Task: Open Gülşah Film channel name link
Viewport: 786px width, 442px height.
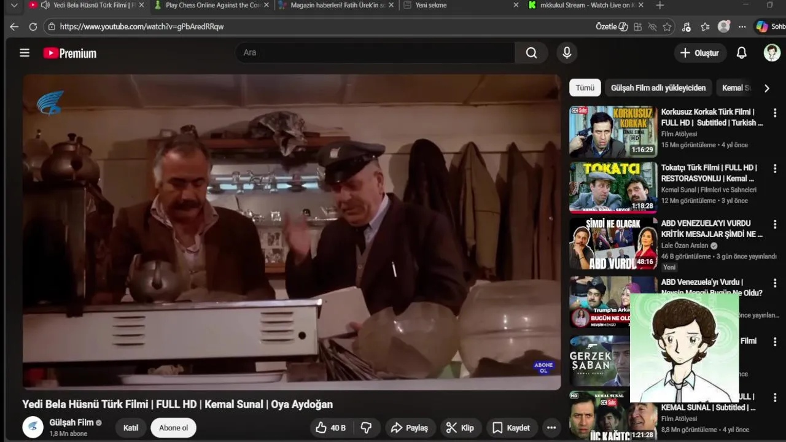Action: (x=71, y=422)
